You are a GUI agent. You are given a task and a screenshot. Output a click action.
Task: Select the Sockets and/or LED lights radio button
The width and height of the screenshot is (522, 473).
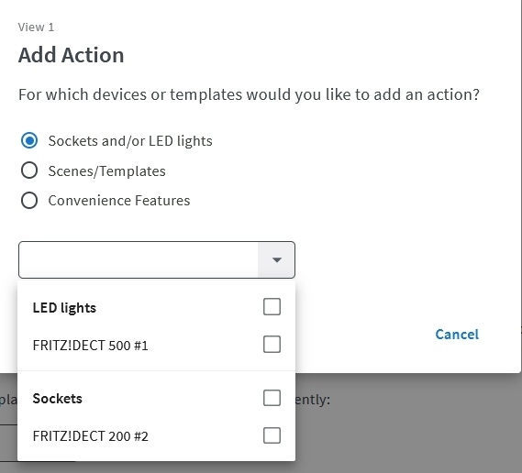click(29, 140)
